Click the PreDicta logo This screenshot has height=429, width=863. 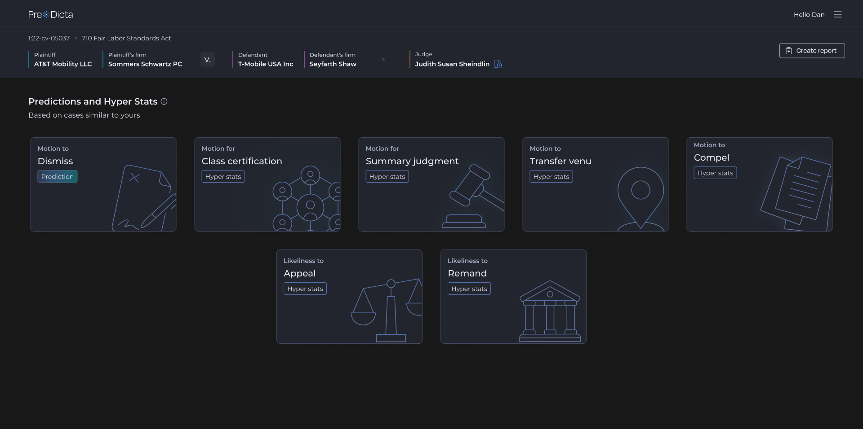(x=50, y=14)
